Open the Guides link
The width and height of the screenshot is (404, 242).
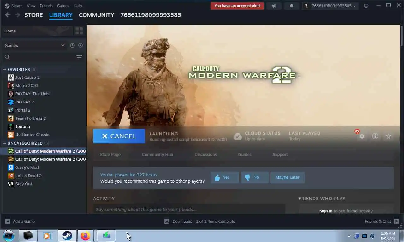pyautogui.click(x=245, y=154)
